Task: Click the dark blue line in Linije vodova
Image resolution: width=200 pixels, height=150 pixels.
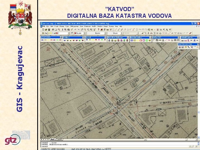Action: pos(42,40)
